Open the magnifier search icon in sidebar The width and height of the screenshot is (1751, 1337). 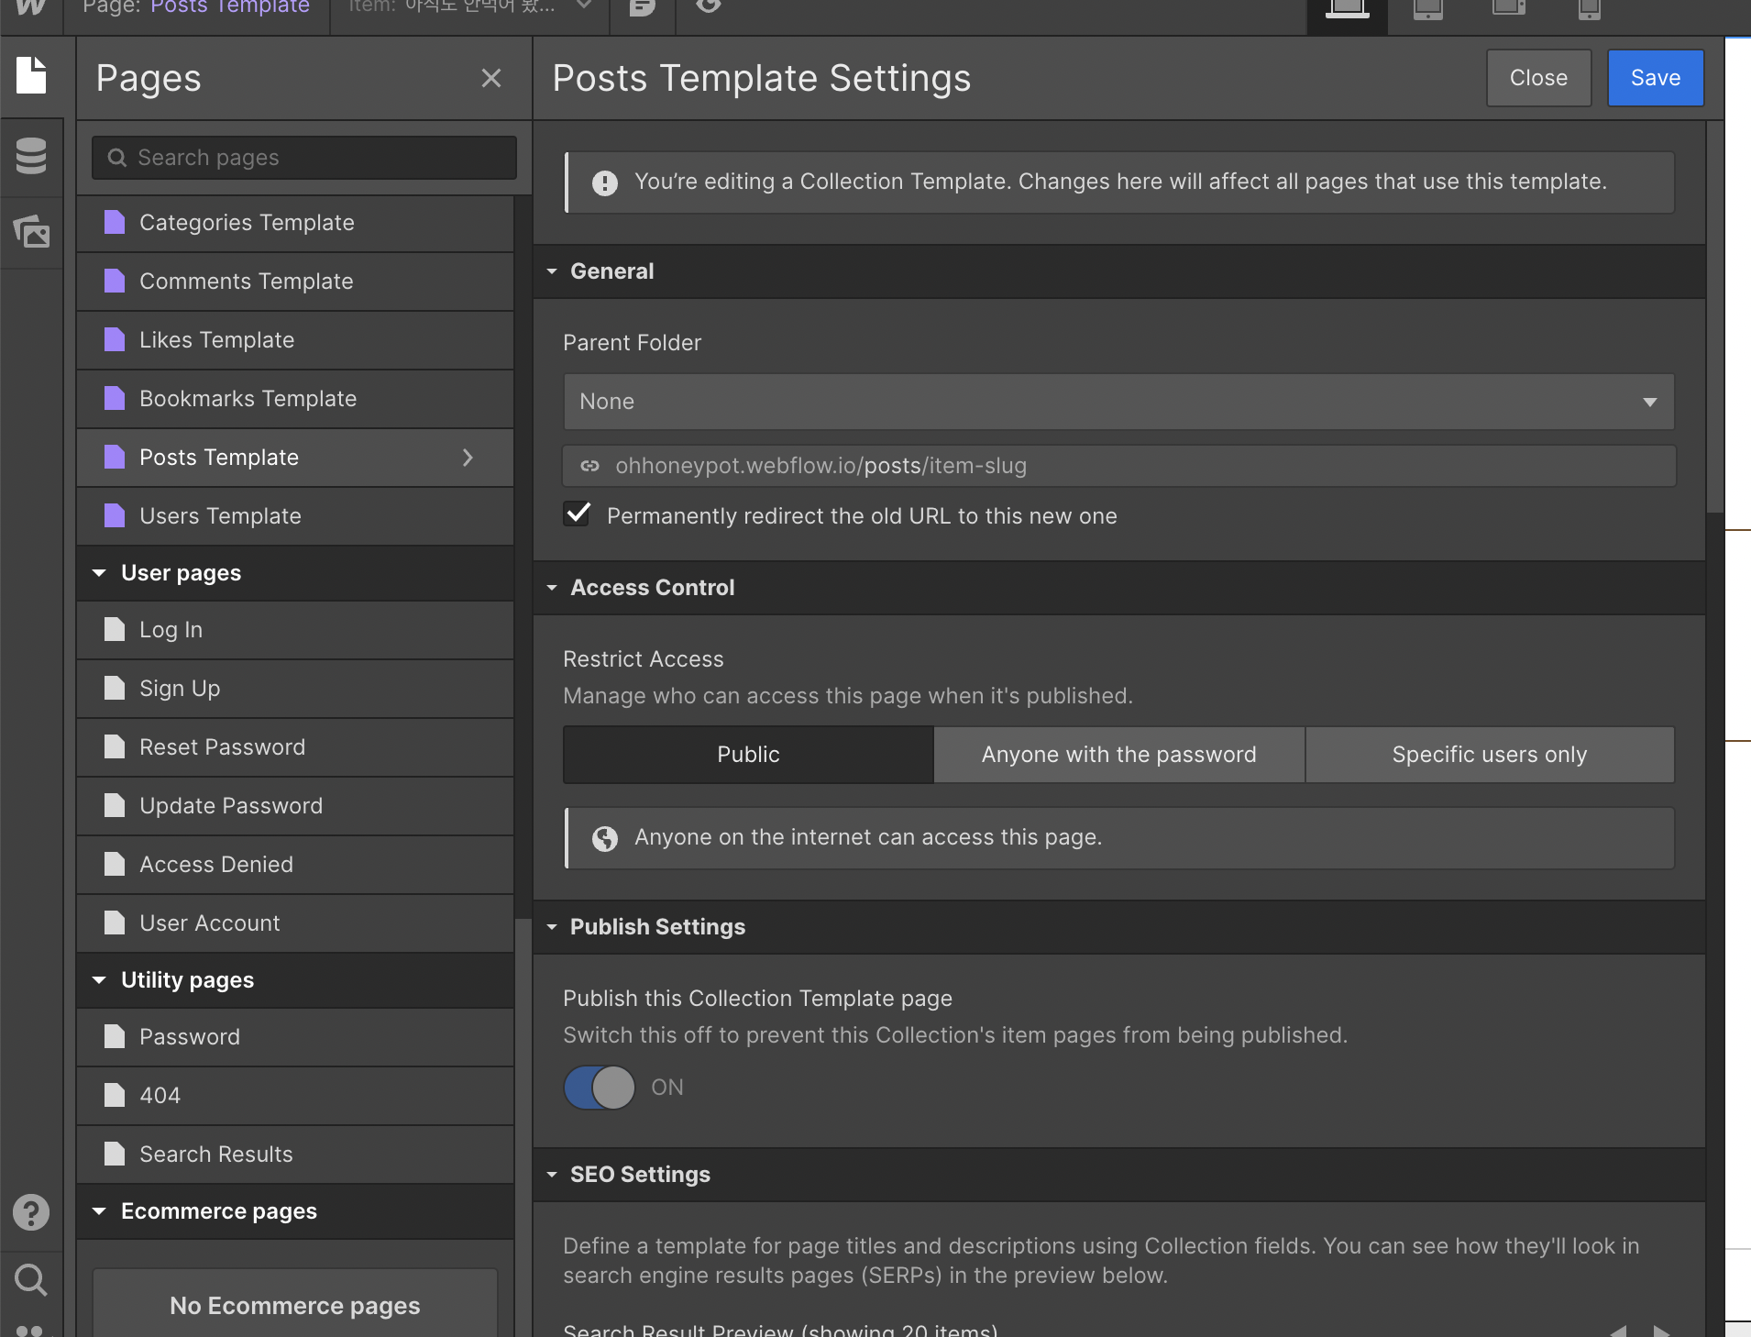coord(31,1279)
